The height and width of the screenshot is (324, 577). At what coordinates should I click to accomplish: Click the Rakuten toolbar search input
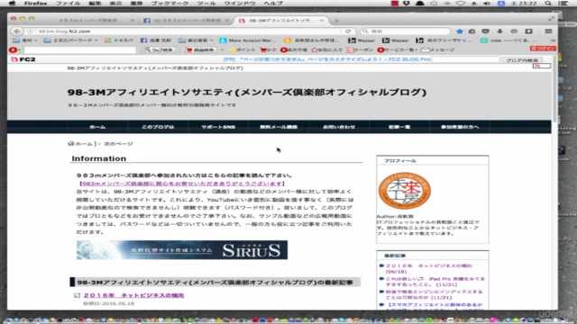(x=80, y=49)
